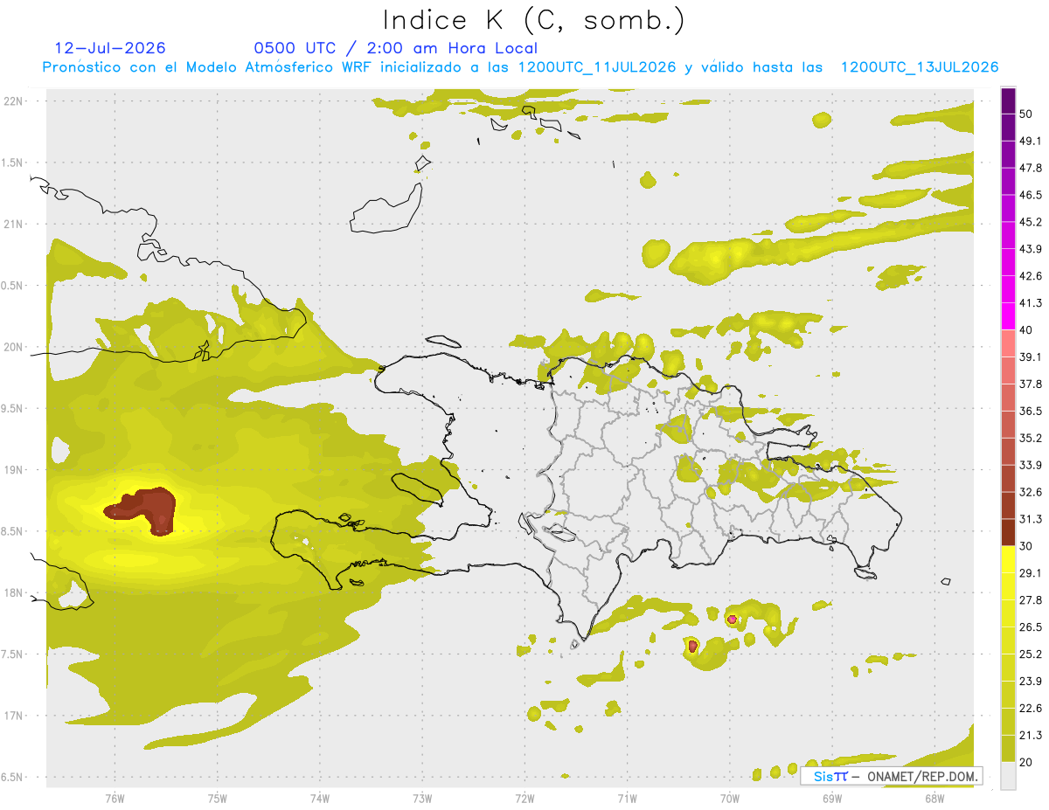Click the "19N" latitude label
Screen dimensions: 1049x810
(x=14, y=470)
